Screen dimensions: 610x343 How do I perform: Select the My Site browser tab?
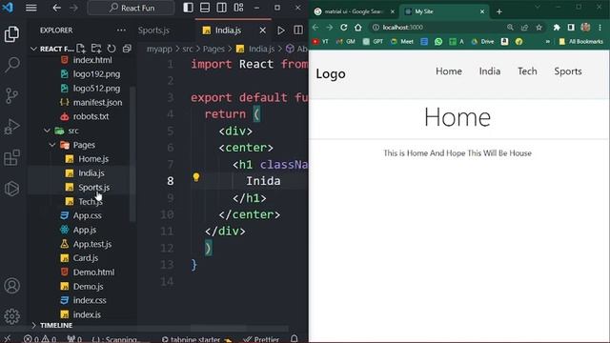pyautogui.click(x=444, y=11)
